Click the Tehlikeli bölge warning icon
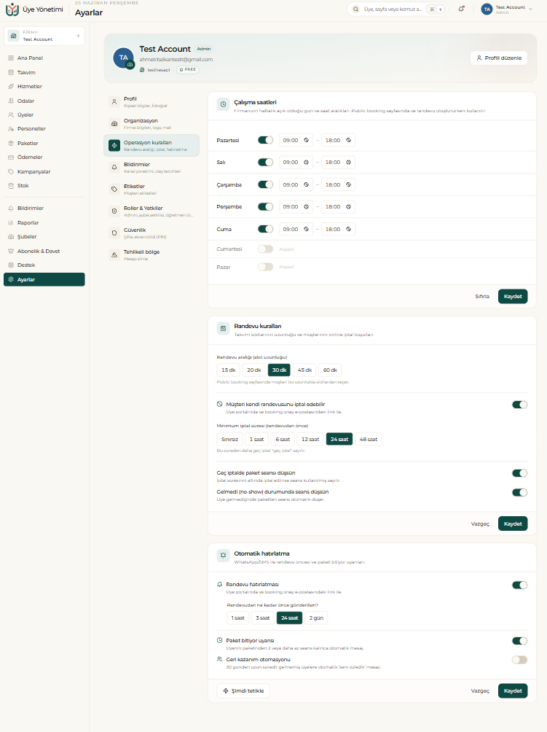 pos(114,254)
